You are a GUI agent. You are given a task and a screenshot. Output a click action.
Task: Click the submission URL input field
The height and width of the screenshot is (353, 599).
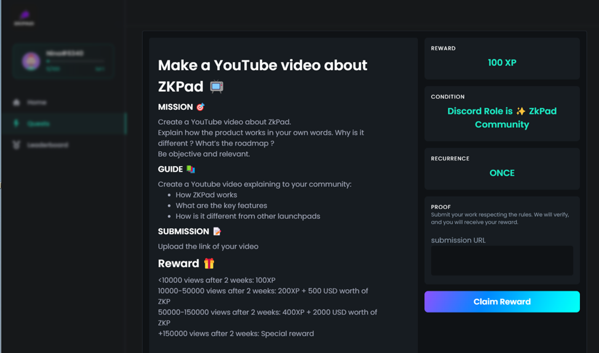(502, 261)
